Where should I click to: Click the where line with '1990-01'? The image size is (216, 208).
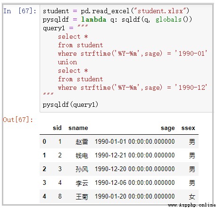click(133, 53)
